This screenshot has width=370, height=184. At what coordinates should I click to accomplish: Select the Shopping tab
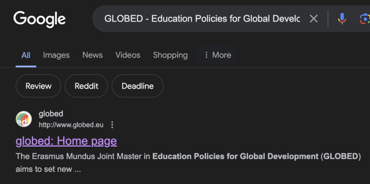coord(170,55)
